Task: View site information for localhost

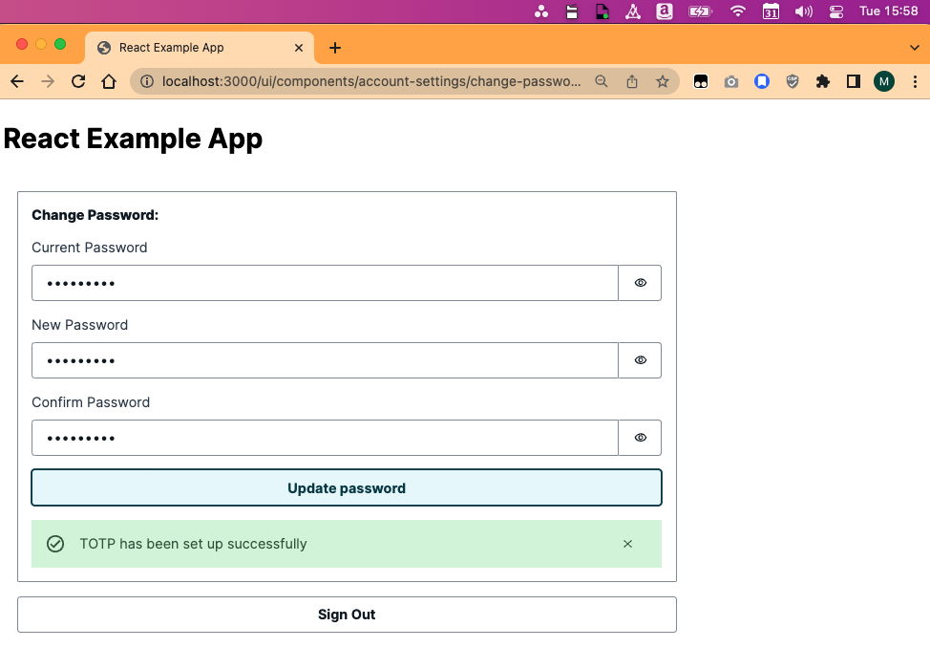Action: (146, 81)
